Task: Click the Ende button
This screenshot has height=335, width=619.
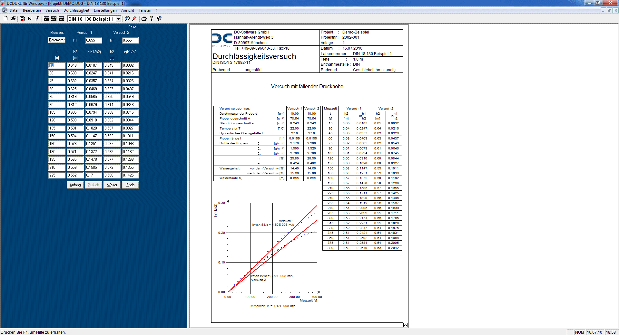Action: [x=130, y=185]
